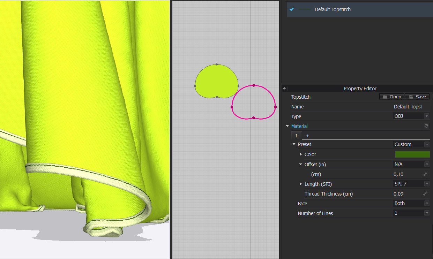The width and height of the screenshot is (433, 259).
Task: Open the Number of Lines dropdown
Action: 411,213
